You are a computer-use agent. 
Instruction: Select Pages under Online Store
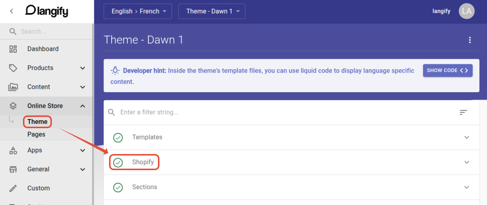[x=36, y=134]
